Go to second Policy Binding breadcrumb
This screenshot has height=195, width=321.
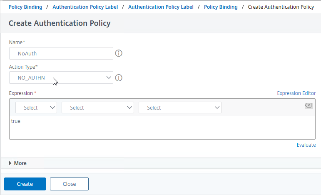point(221,7)
